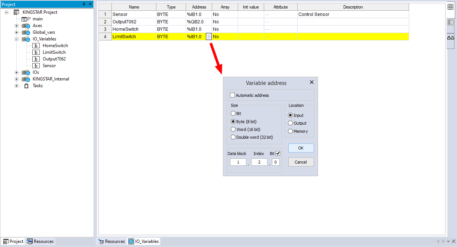Image resolution: width=457 pixels, height=247 pixels.
Task: Enable the Automatic address checkbox
Action: pyautogui.click(x=233, y=95)
